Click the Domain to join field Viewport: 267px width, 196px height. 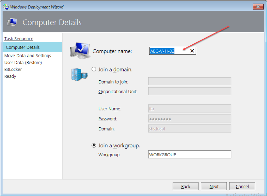(190, 81)
